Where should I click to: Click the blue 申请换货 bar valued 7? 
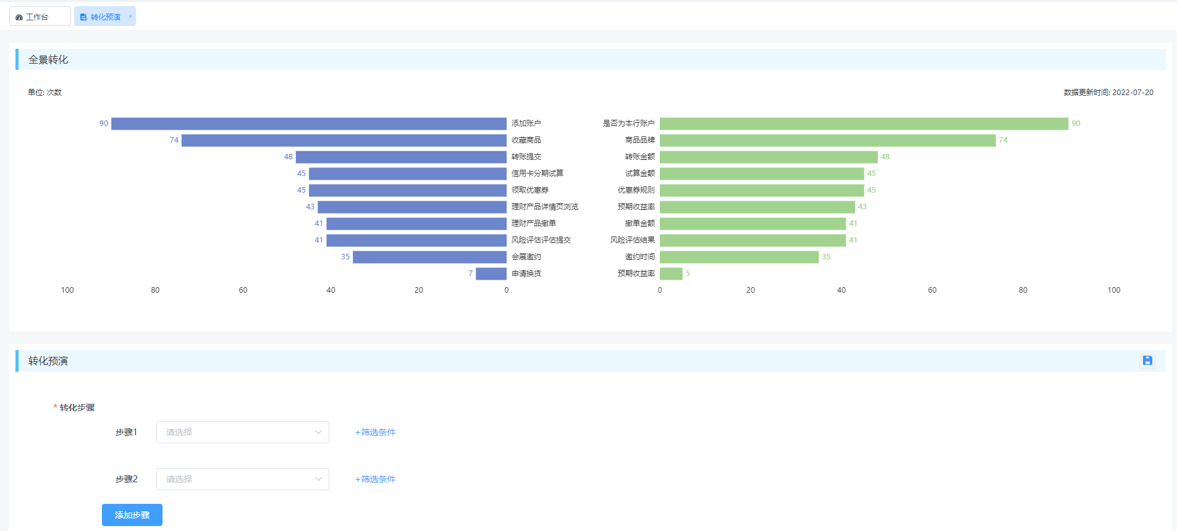[491, 274]
